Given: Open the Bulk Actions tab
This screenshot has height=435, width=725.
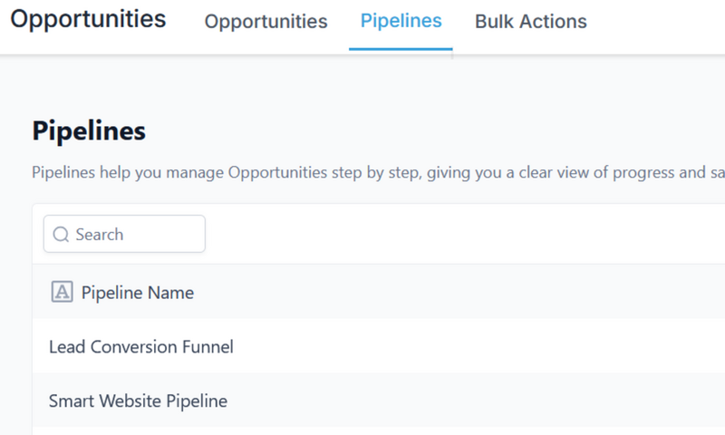Looking at the screenshot, I should [530, 22].
